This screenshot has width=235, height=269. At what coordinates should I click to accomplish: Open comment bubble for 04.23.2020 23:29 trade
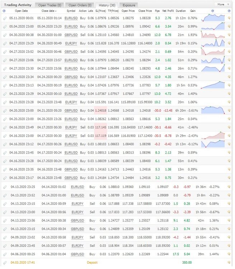tap(229, 94)
